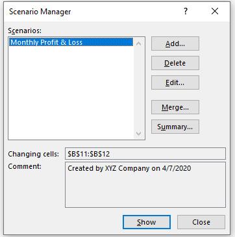This screenshot has width=235, height=237.
Task: Open help via the question mark icon
Action: (x=186, y=11)
